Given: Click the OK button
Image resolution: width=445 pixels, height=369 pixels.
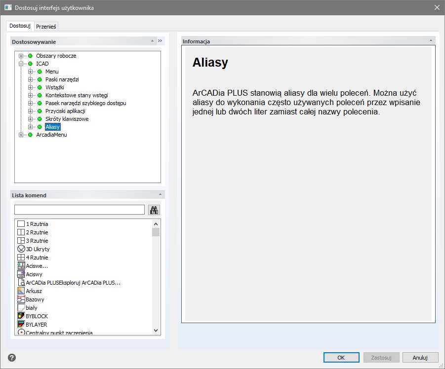Looking at the screenshot, I should [341, 358].
